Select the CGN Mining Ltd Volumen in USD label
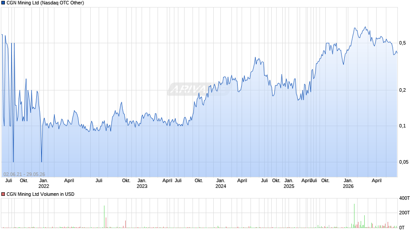 pos(40,194)
